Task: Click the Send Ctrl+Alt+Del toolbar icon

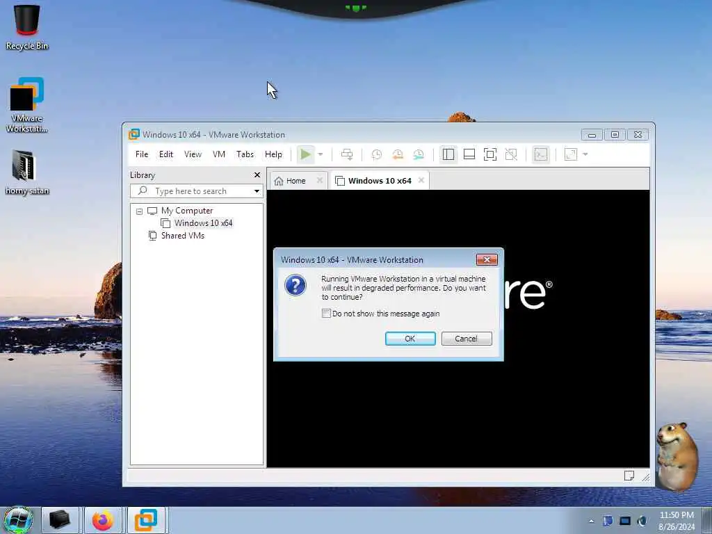Action: coord(347,154)
